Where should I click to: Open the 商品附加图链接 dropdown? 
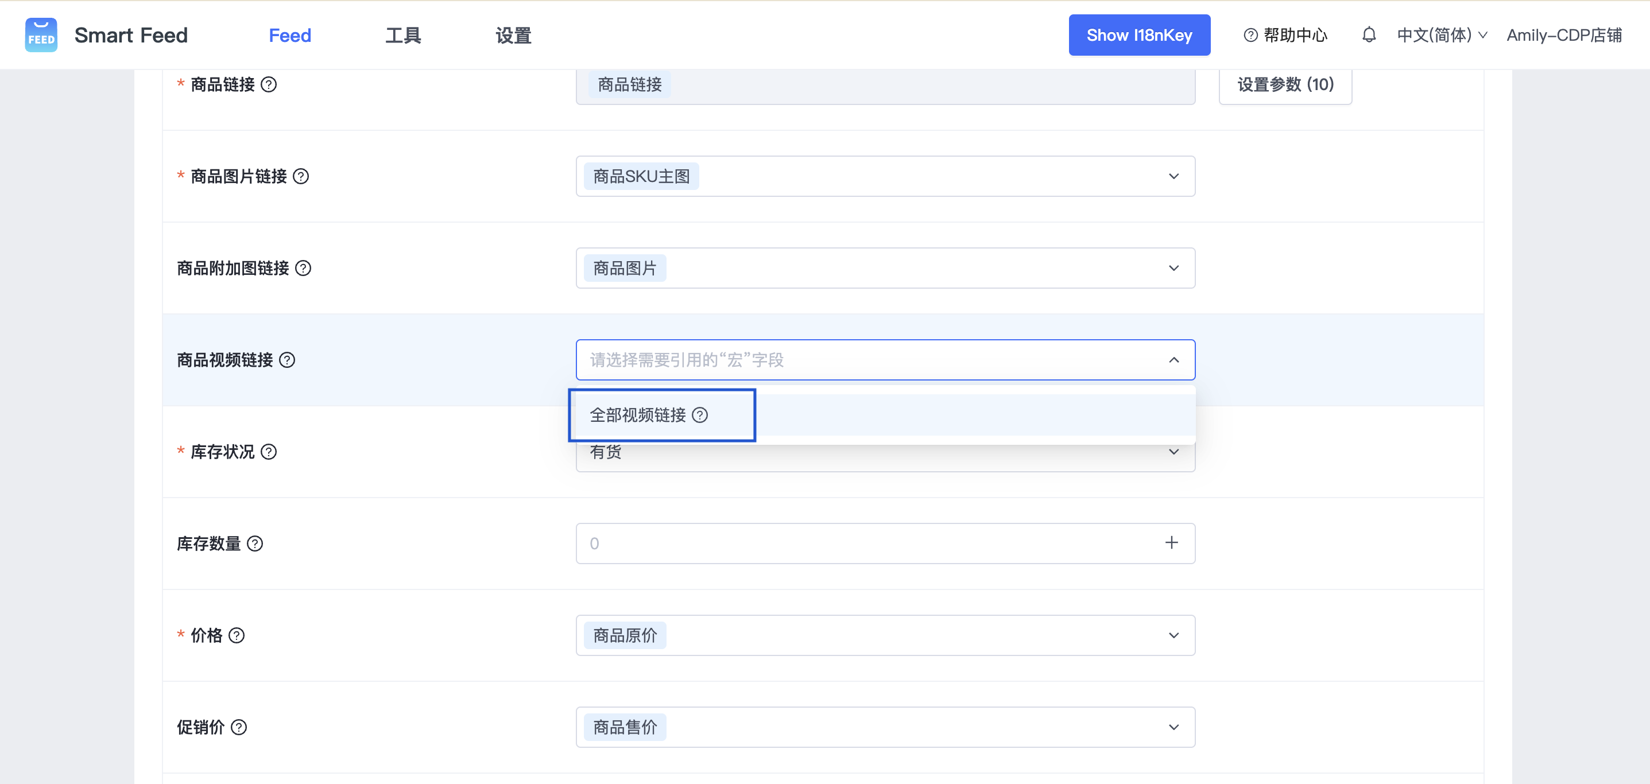[x=885, y=269]
